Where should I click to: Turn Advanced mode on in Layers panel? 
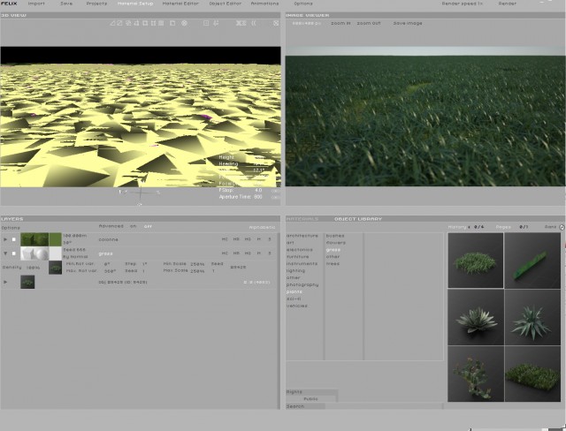(134, 226)
